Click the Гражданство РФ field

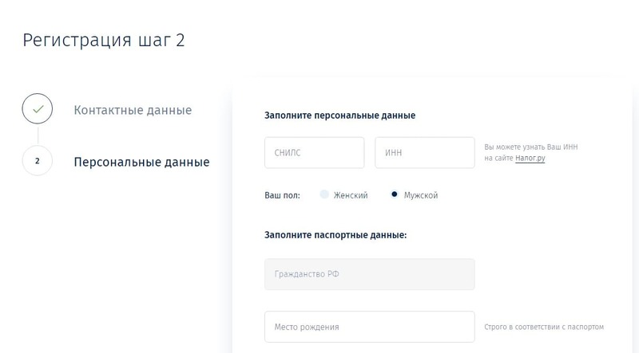point(369,274)
